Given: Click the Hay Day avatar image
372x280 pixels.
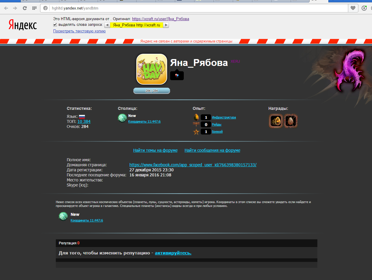Looking at the screenshot, I should point(151,69).
